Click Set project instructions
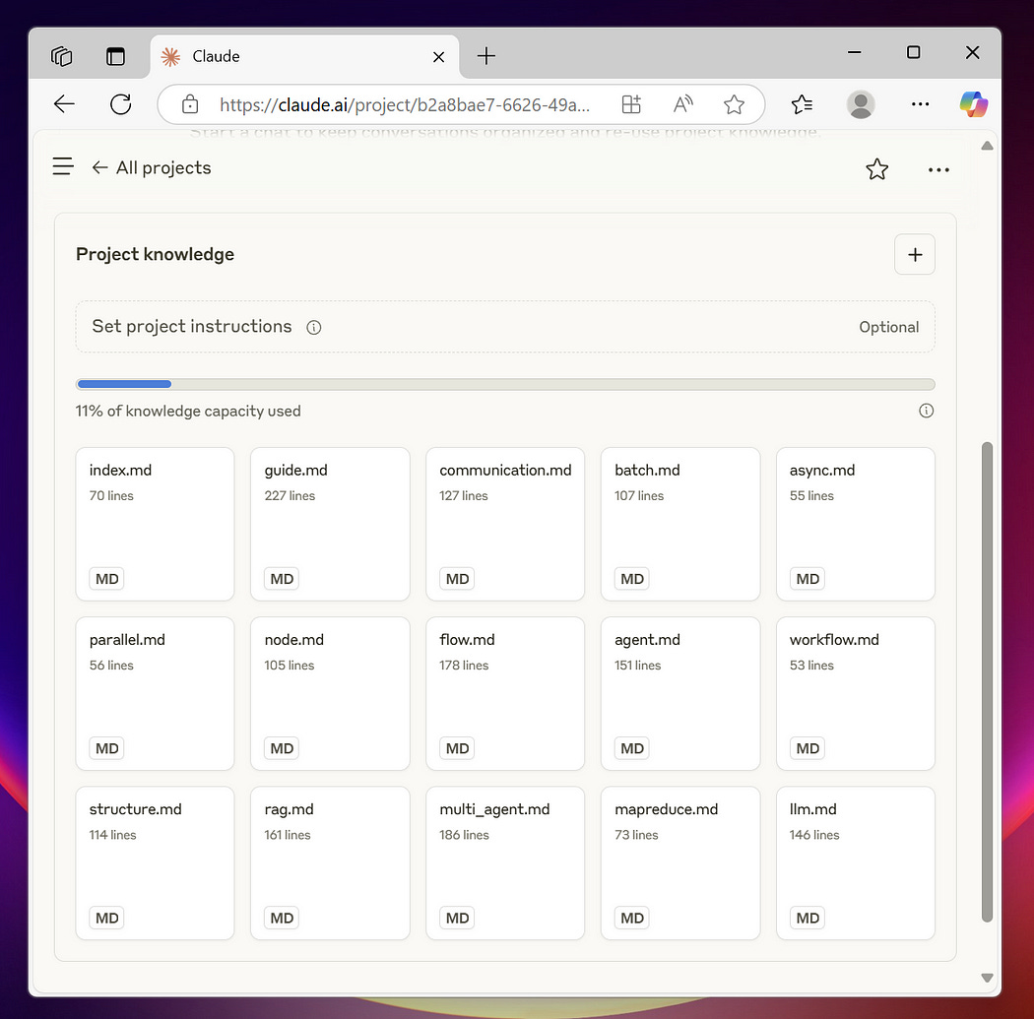1034x1019 pixels. (192, 327)
